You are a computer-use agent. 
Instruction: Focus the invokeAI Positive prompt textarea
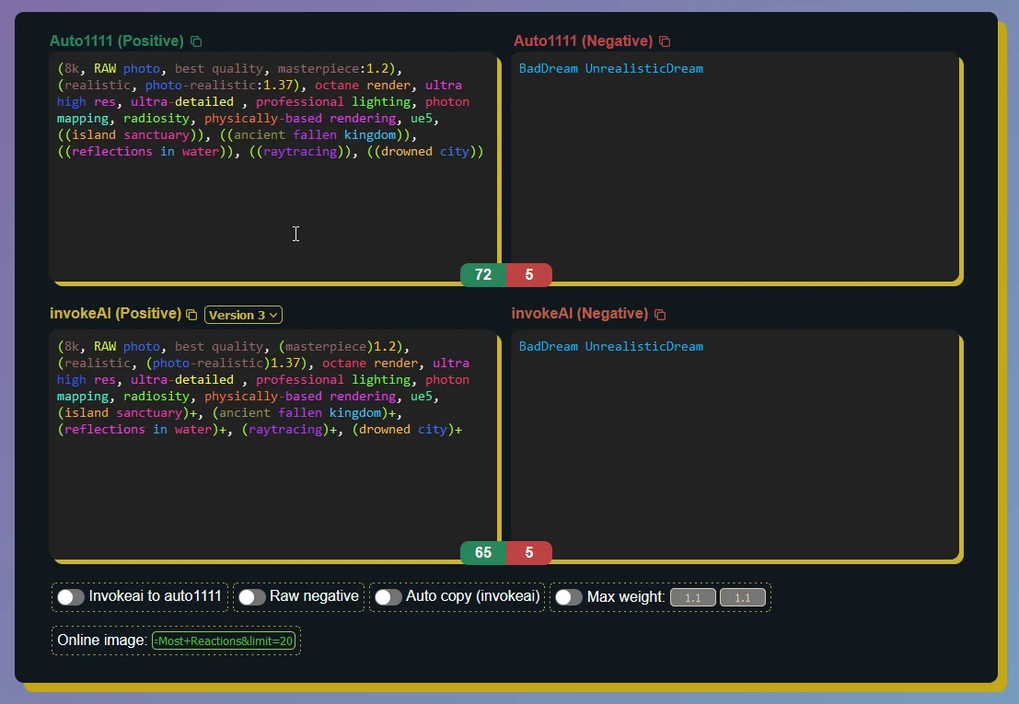[273, 444]
